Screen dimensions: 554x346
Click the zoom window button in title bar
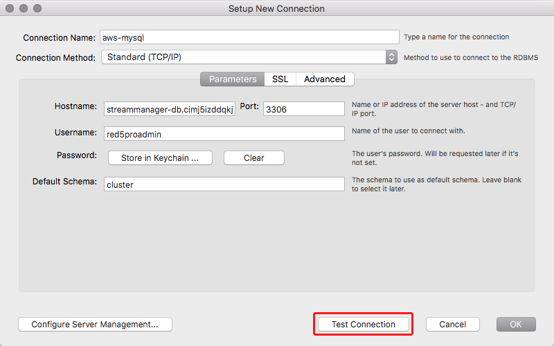click(x=37, y=8)
